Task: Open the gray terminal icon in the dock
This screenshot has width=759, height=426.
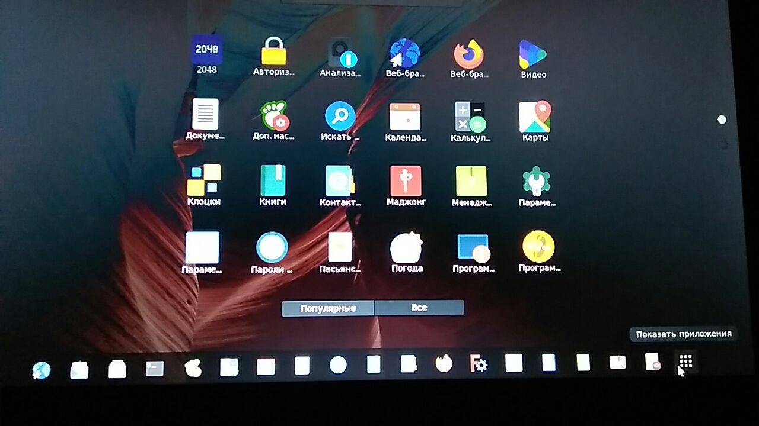Action: click(x=155, y=369)
